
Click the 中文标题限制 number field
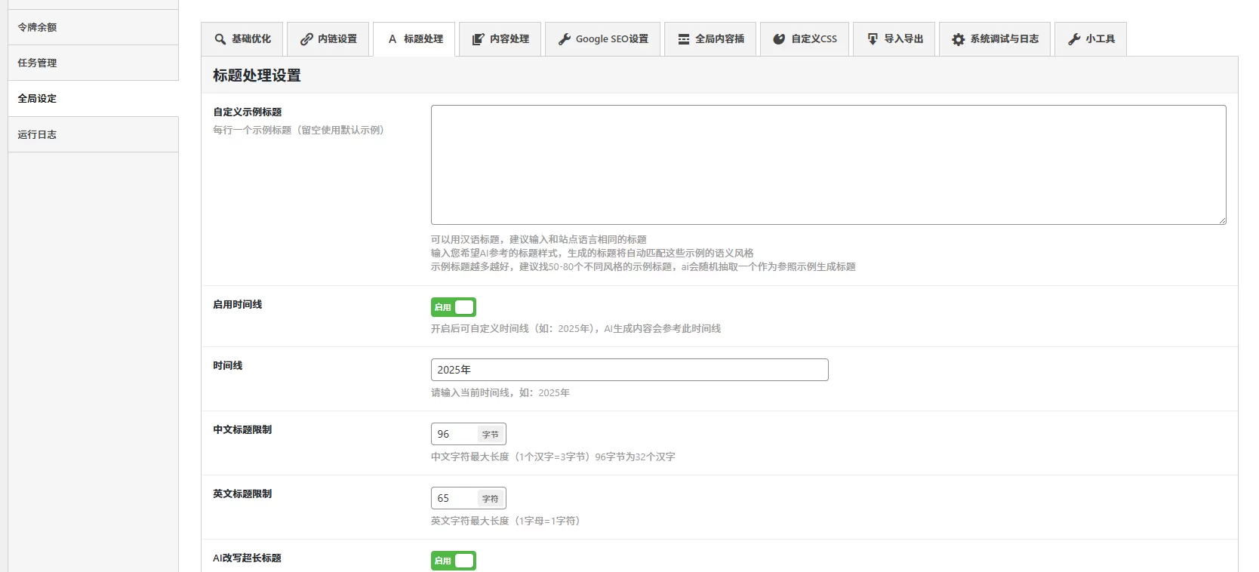[454, 434]
